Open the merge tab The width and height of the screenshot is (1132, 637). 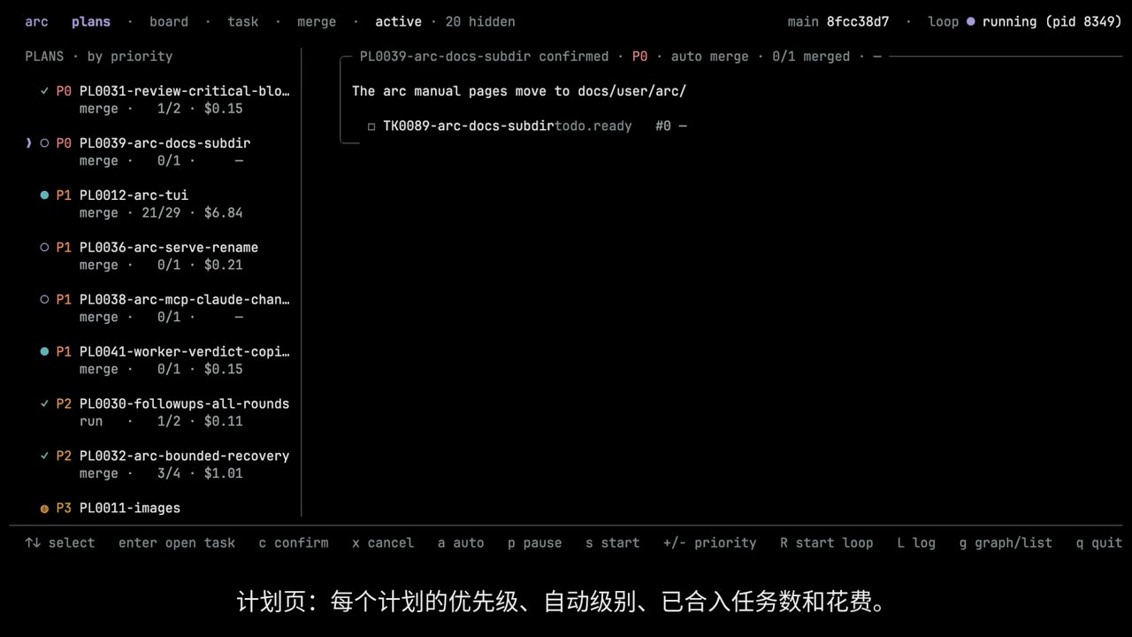click(317, 21)
